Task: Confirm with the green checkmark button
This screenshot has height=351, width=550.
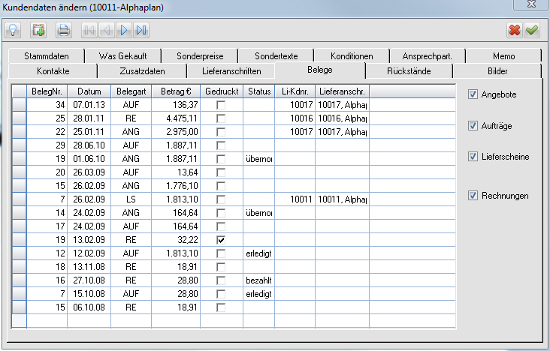Action: pyautogui.click(x=532, y=30)
